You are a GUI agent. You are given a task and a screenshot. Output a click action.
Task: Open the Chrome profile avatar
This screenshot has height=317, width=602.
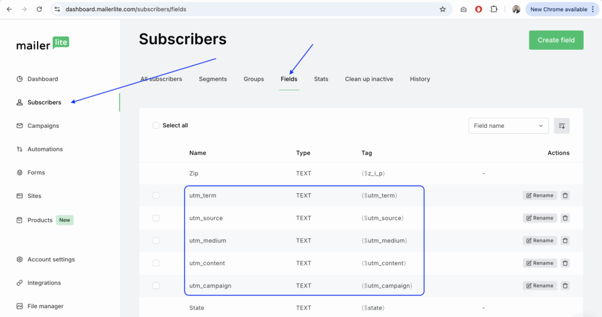516,9
